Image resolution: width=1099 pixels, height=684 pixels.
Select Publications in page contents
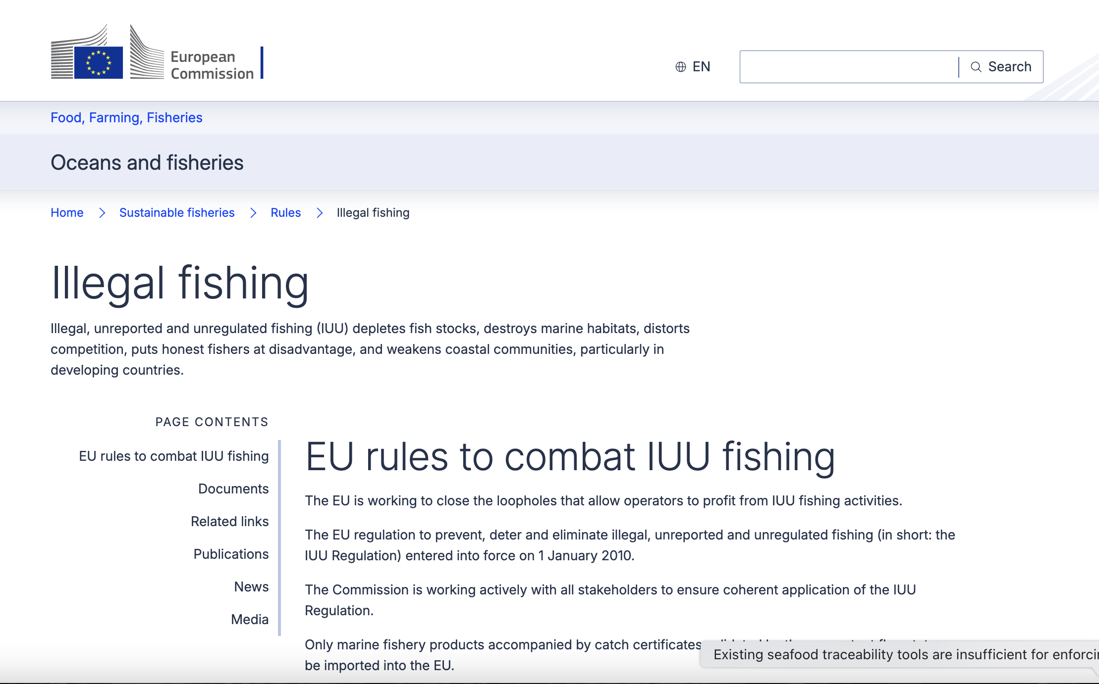(x=231, y=554)
